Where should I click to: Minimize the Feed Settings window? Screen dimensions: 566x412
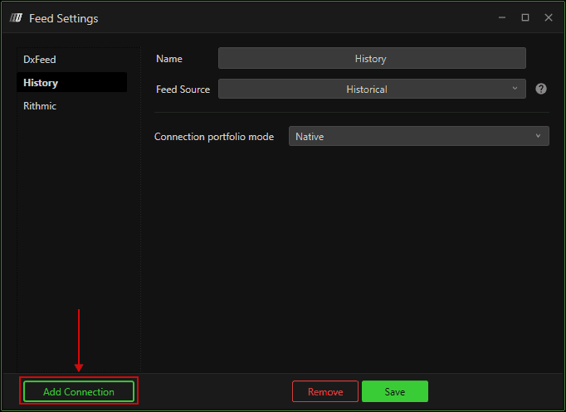502,17
